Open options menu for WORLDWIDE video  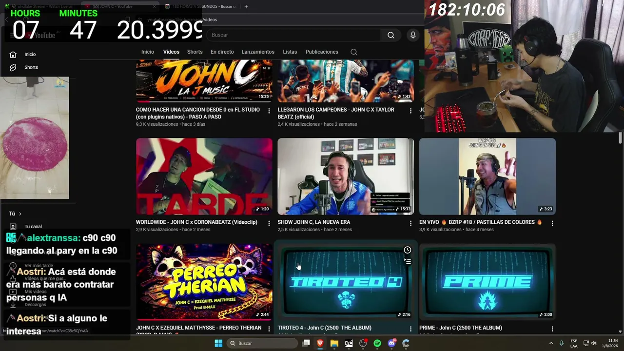tap(269, 223)
